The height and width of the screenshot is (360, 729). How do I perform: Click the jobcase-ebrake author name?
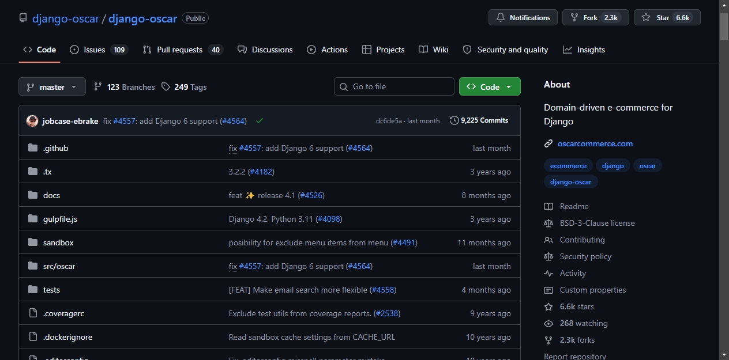click(x=70, y=121)
